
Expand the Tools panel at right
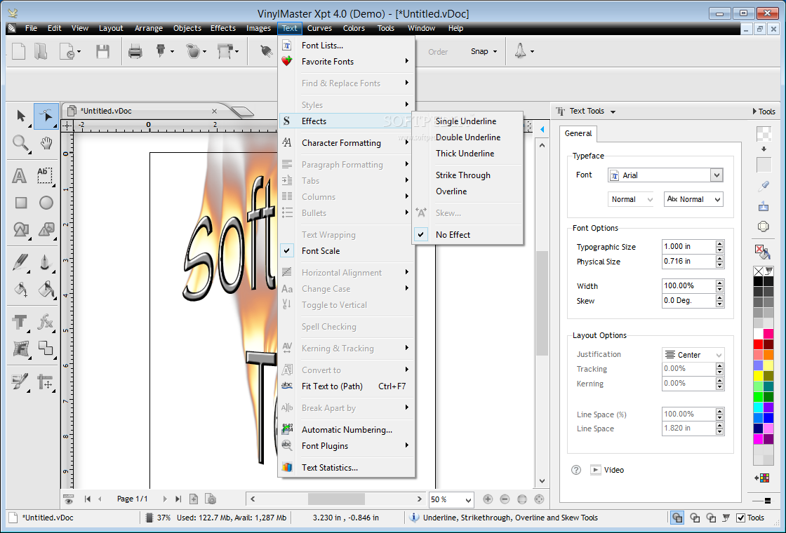764,112
